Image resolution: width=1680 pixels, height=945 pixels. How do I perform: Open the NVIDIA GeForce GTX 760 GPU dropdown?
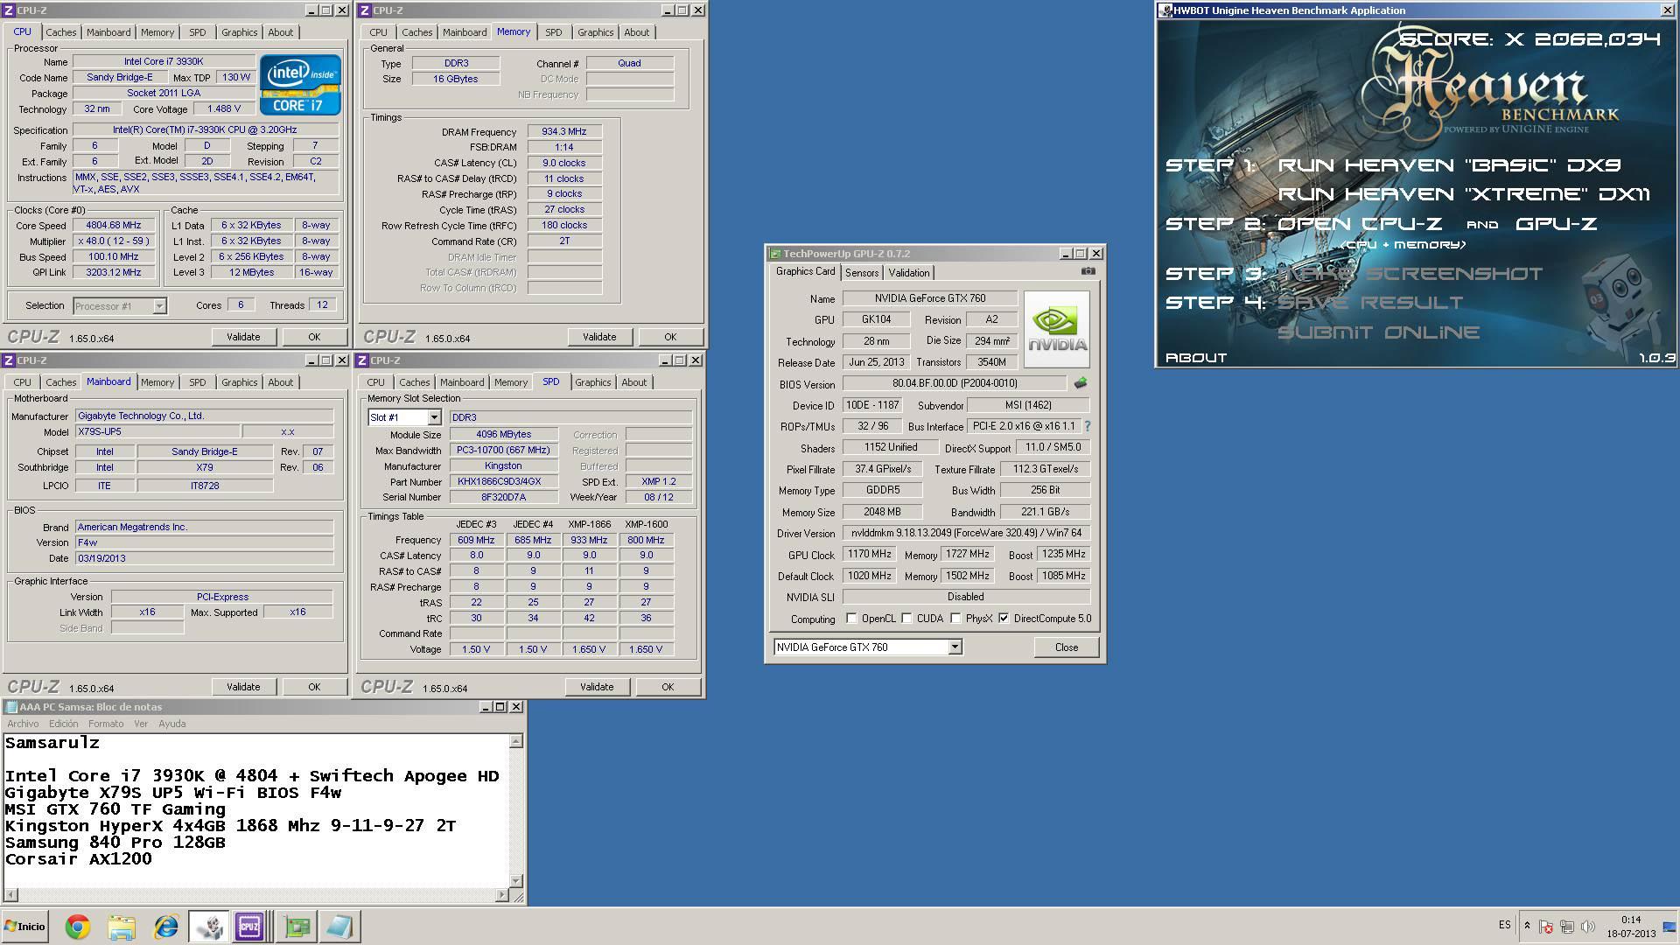[955, 647]
